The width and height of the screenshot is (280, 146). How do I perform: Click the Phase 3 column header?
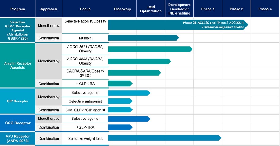(265, 9)
